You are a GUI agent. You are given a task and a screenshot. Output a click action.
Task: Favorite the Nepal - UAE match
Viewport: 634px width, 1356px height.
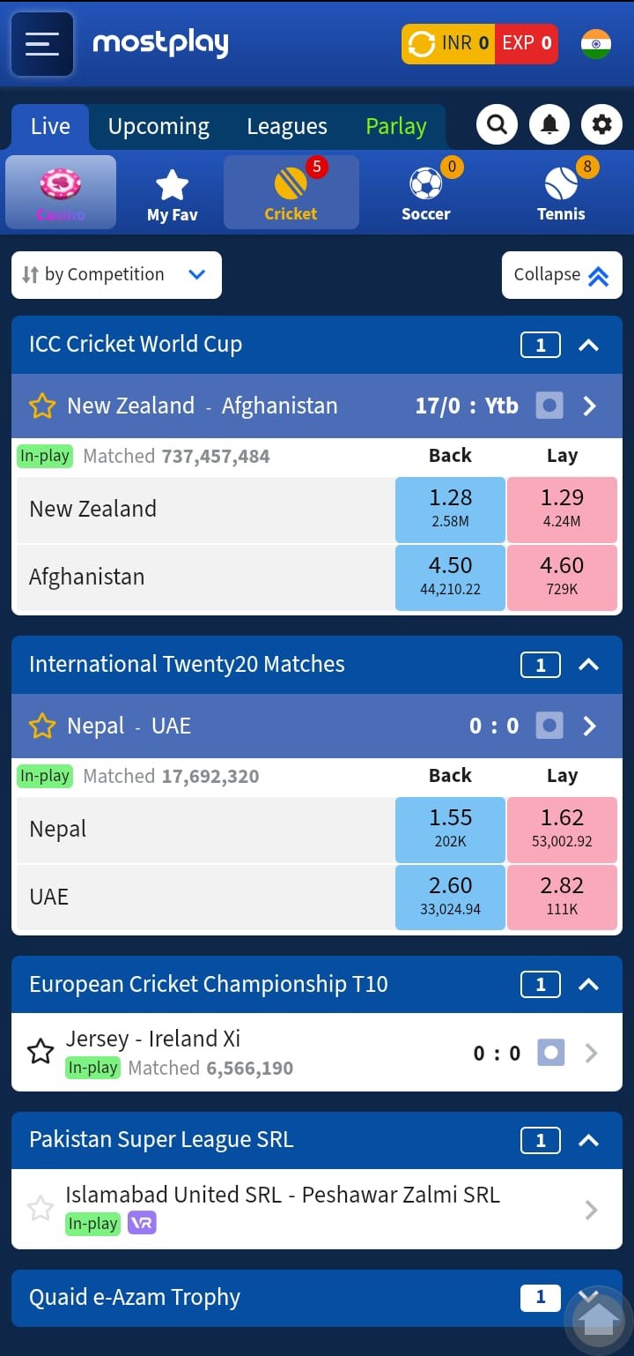[42, 726]
